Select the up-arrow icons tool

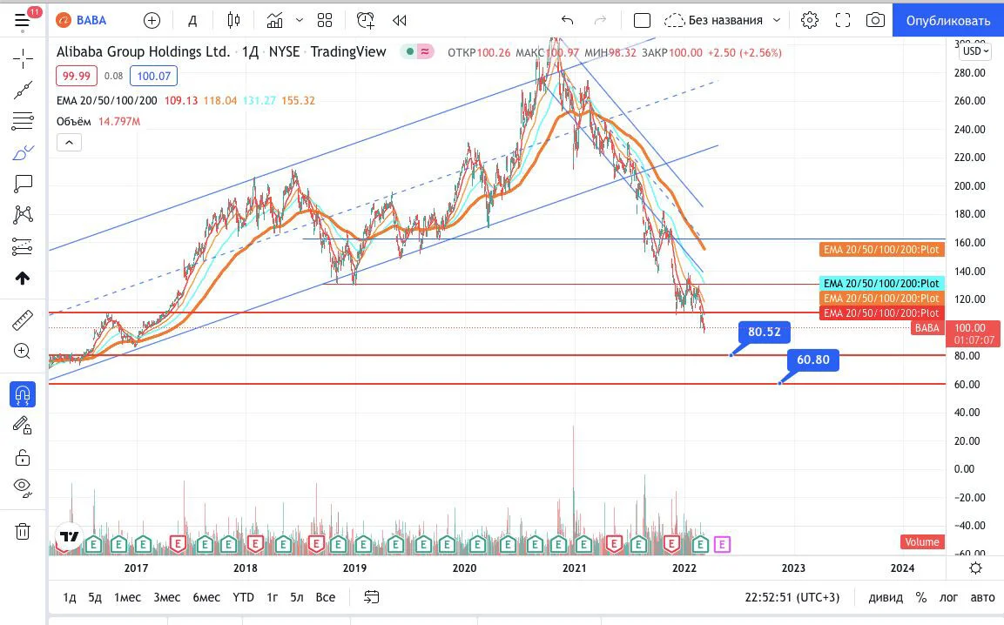(23, 278)
